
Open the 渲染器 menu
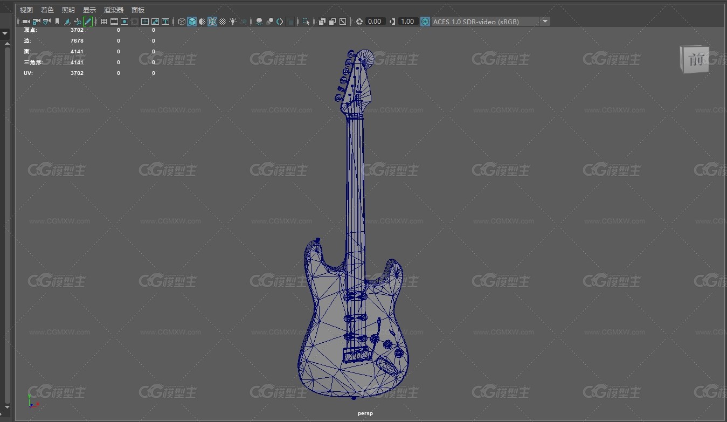[114, 10]
